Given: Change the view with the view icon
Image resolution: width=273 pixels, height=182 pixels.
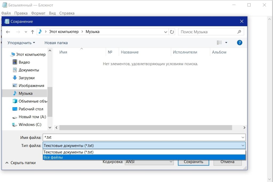Looking at the screenshot, I should 219,43.
